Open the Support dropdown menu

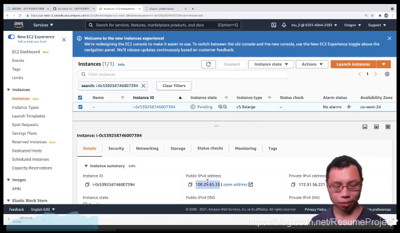[377, 25]
